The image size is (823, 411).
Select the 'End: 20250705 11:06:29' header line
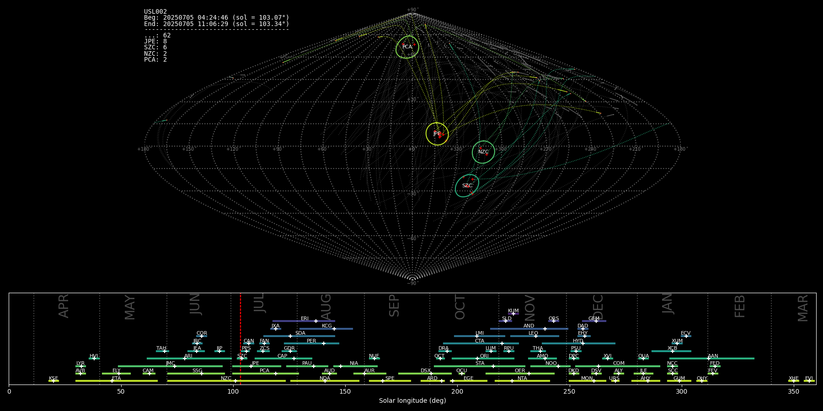(x=217, y=24)
